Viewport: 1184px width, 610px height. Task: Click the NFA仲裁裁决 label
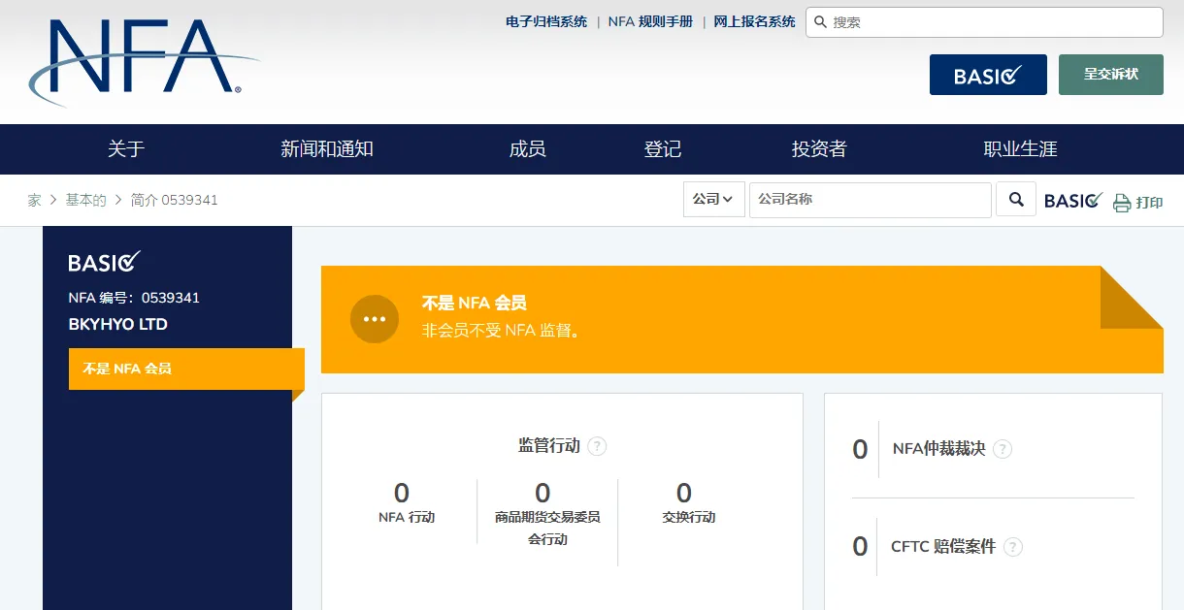(x=938, y=449)
